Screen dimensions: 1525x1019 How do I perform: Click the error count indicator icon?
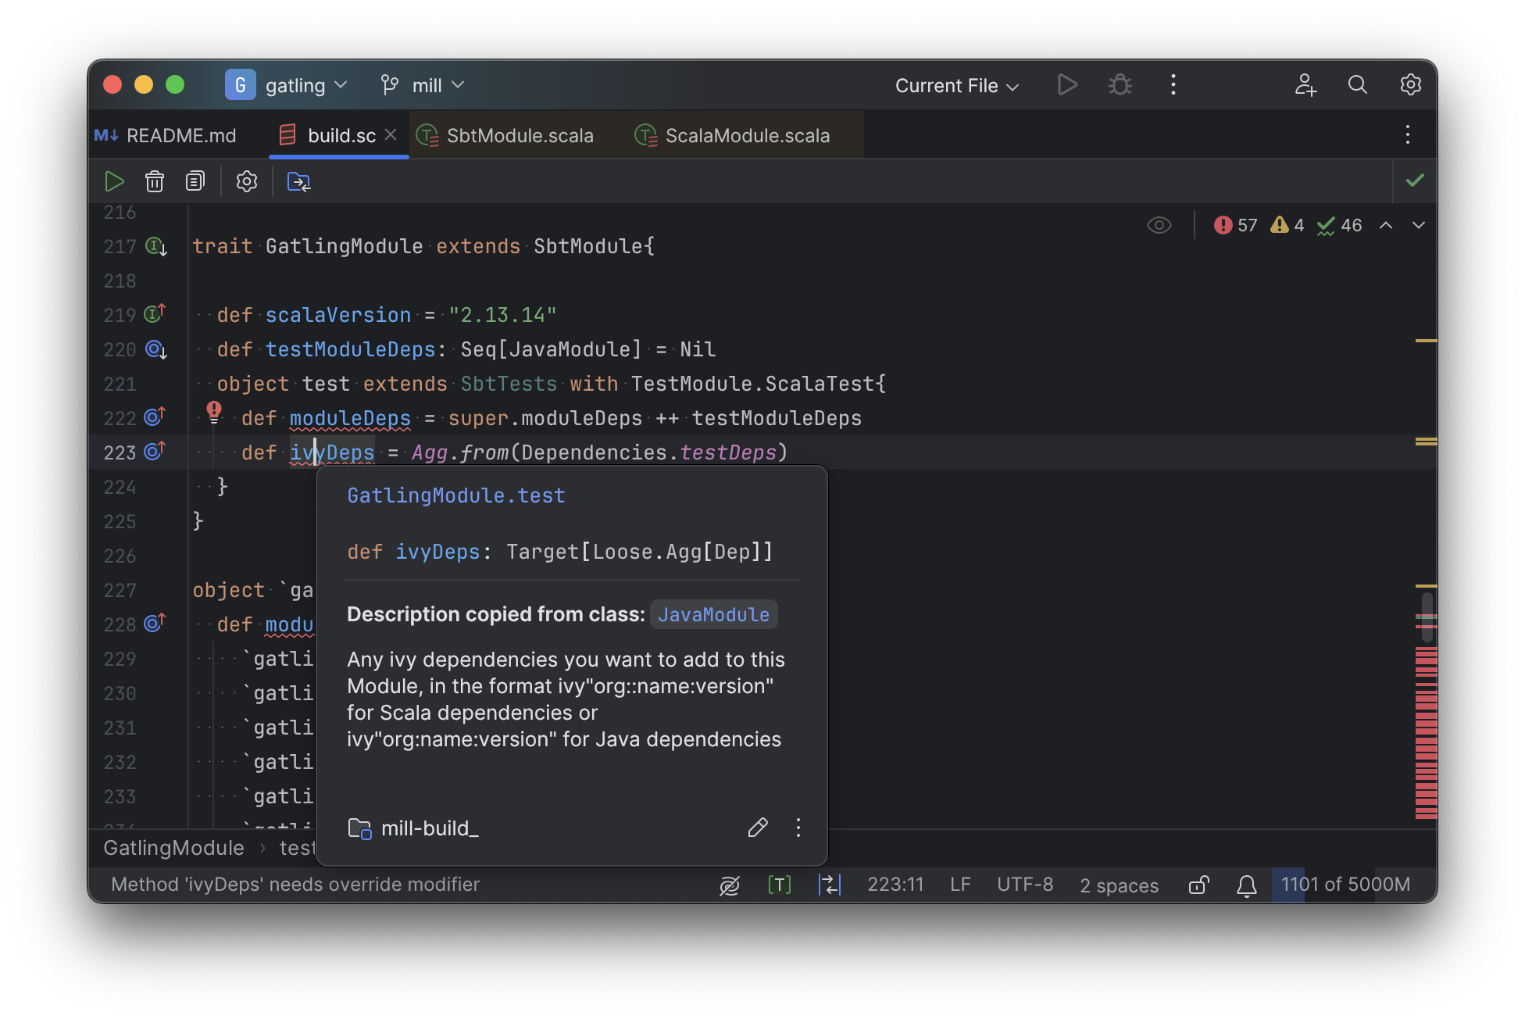pyautogui.click(x=1226, y=225)
